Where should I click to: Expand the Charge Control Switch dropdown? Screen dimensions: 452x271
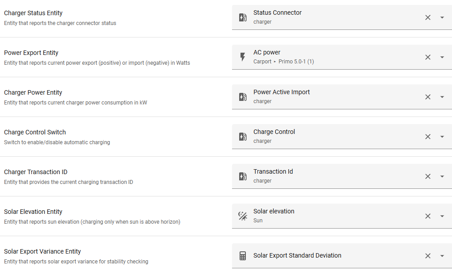coord(442,137)
